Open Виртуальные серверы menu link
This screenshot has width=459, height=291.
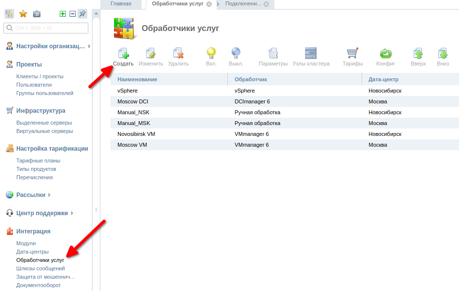point(44,131)
